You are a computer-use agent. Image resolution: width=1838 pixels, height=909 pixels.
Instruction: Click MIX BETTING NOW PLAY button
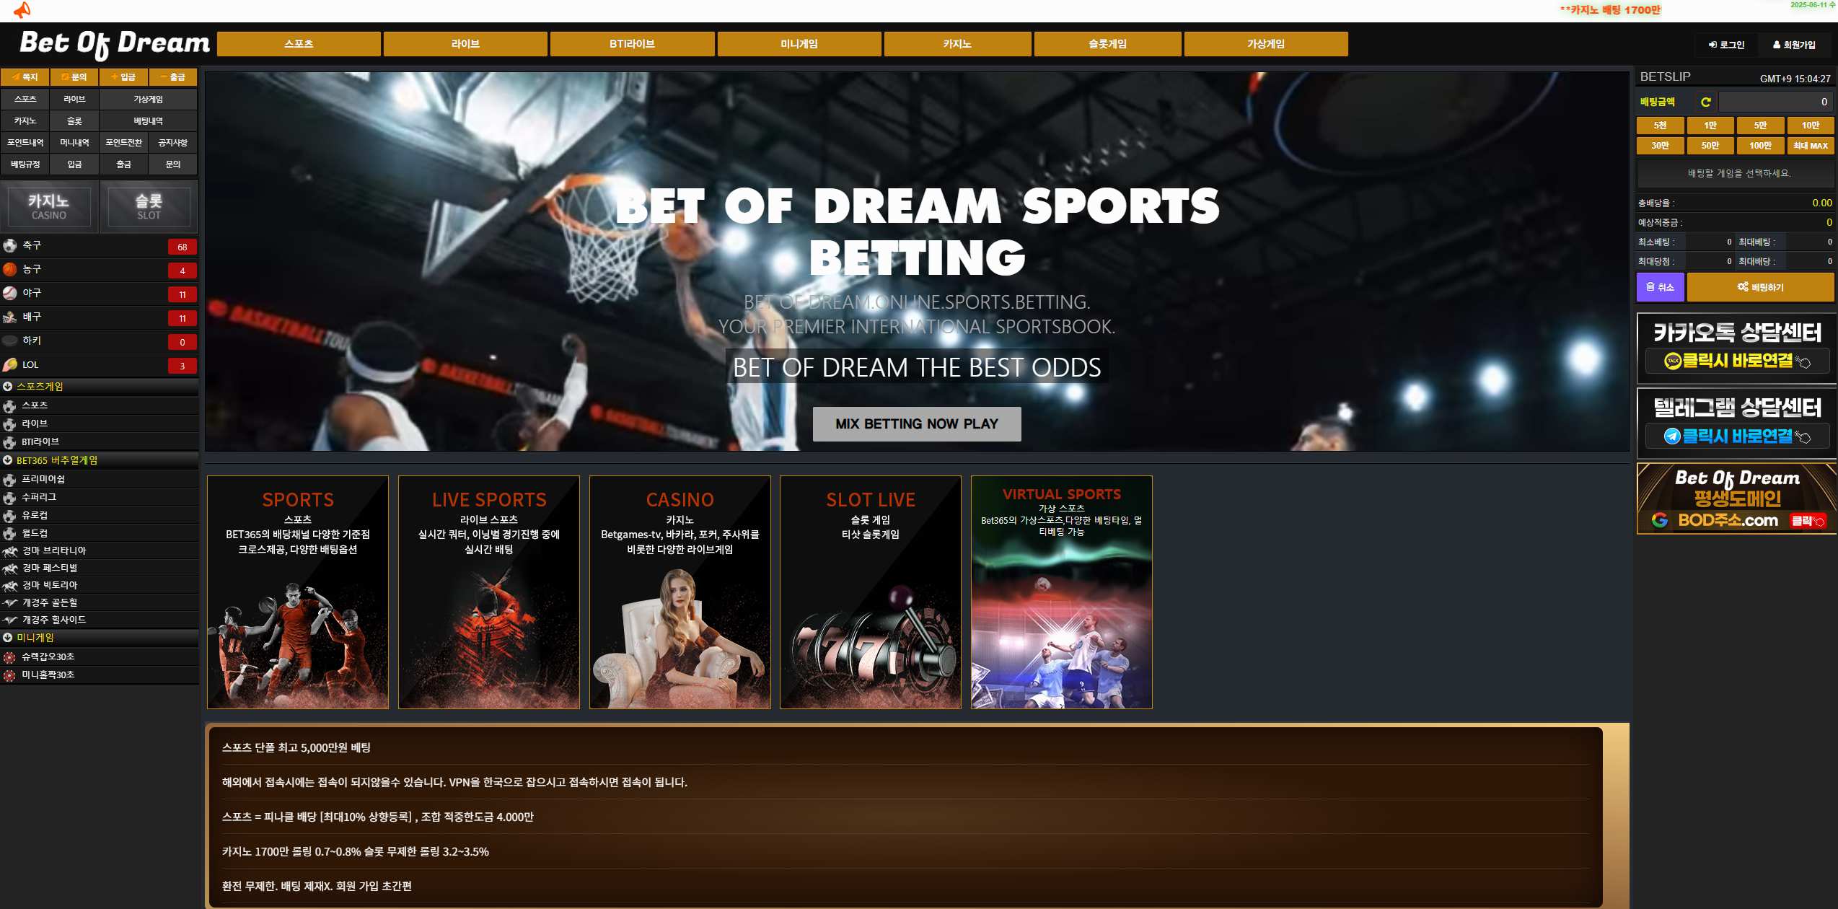click(x=917, y=424)
